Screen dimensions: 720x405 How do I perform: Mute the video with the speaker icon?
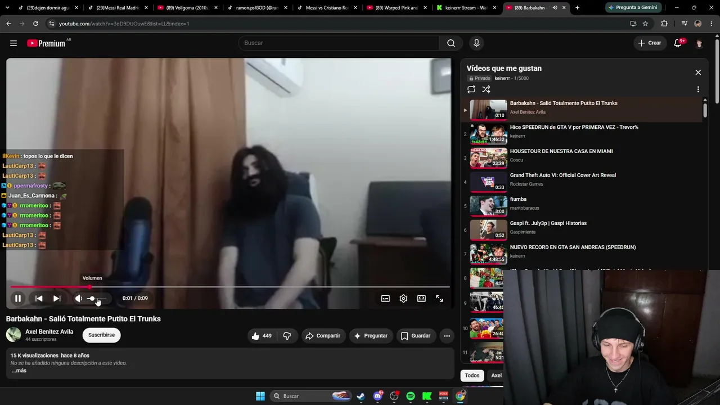pyautogui.click(x=79, y=299)
